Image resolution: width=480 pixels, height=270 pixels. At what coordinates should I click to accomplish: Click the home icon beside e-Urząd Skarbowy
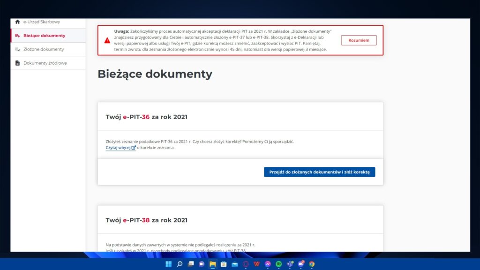click(x=17, y=22)
